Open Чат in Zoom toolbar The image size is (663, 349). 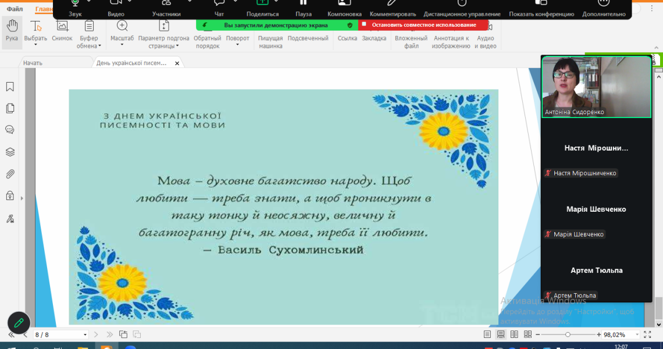tap(219, 9)
